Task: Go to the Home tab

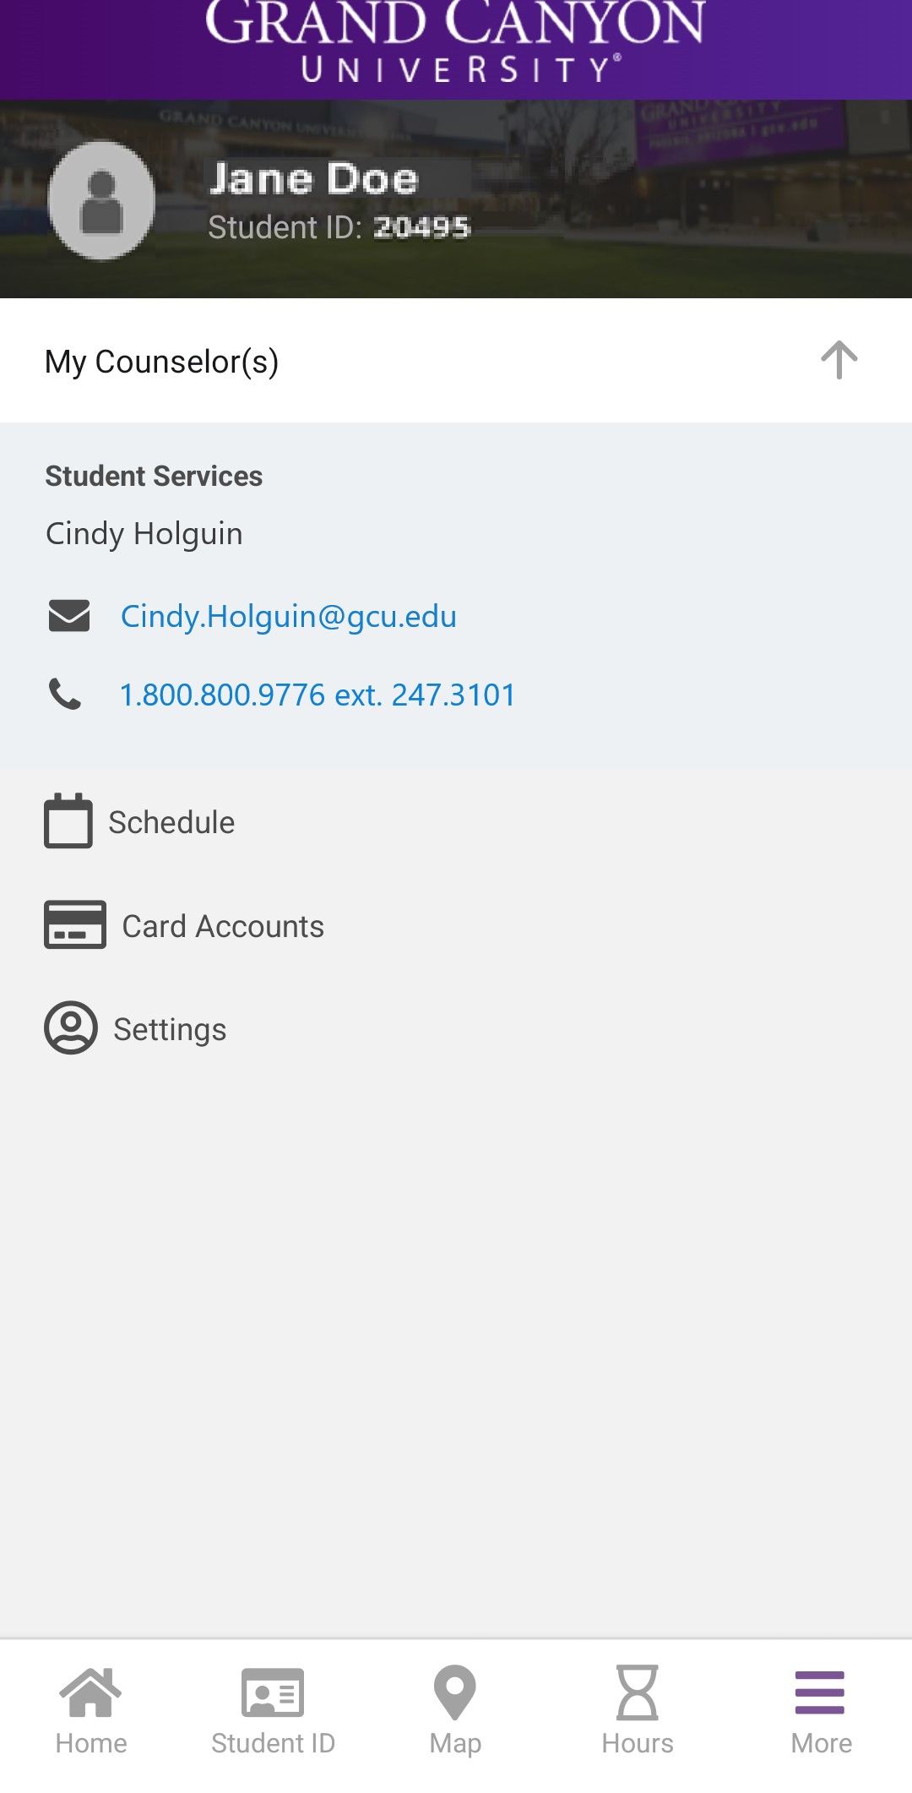Action: (91, 1710)
